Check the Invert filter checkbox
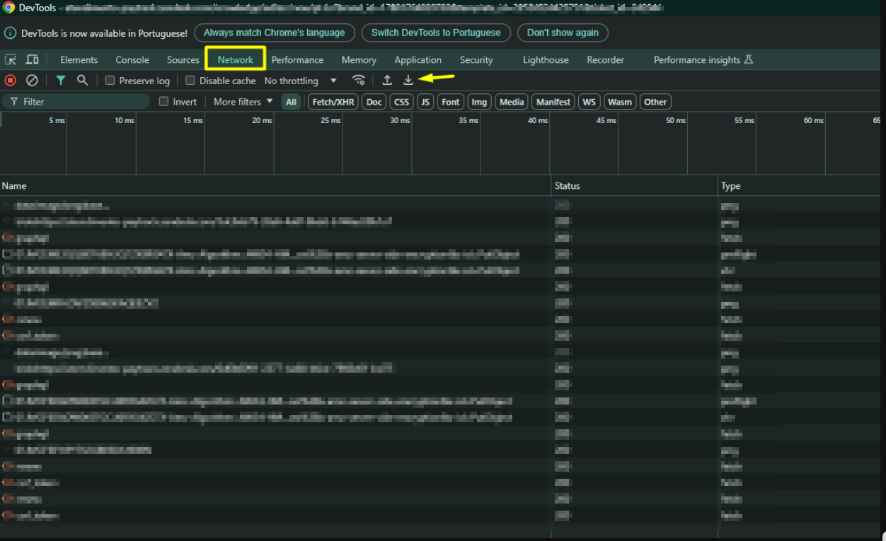The image size is (886, 541). tap(164, 102)
